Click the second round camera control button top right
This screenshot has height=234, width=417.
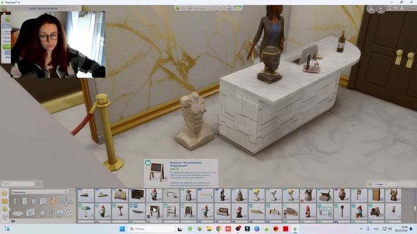(x=381, y=9)
